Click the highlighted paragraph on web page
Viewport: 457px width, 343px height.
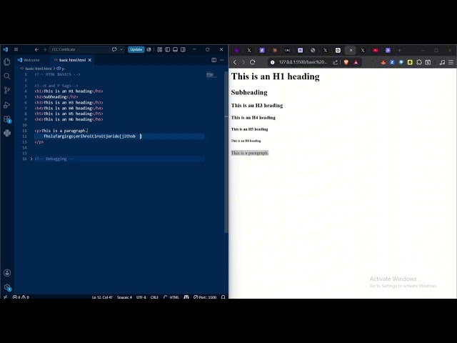click(250, 153)
